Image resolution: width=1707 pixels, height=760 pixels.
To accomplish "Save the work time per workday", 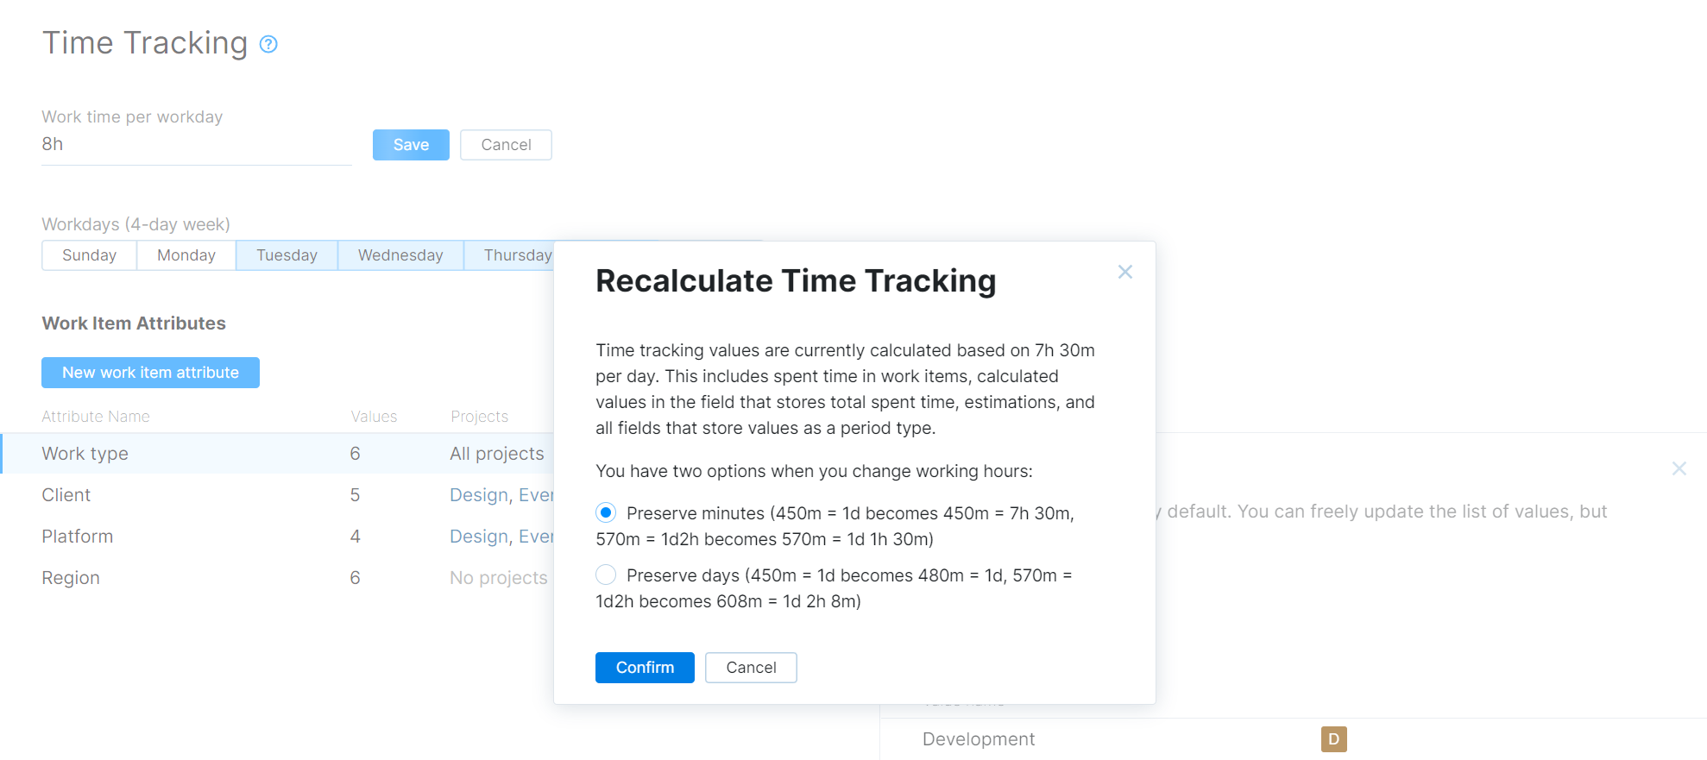I will tap(411, 145).
